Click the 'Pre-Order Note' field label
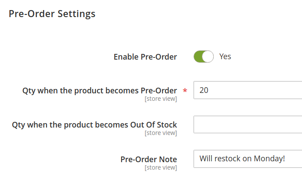This screenshot has height=174, width=302. pyautogui.click(x=149, y=160)
